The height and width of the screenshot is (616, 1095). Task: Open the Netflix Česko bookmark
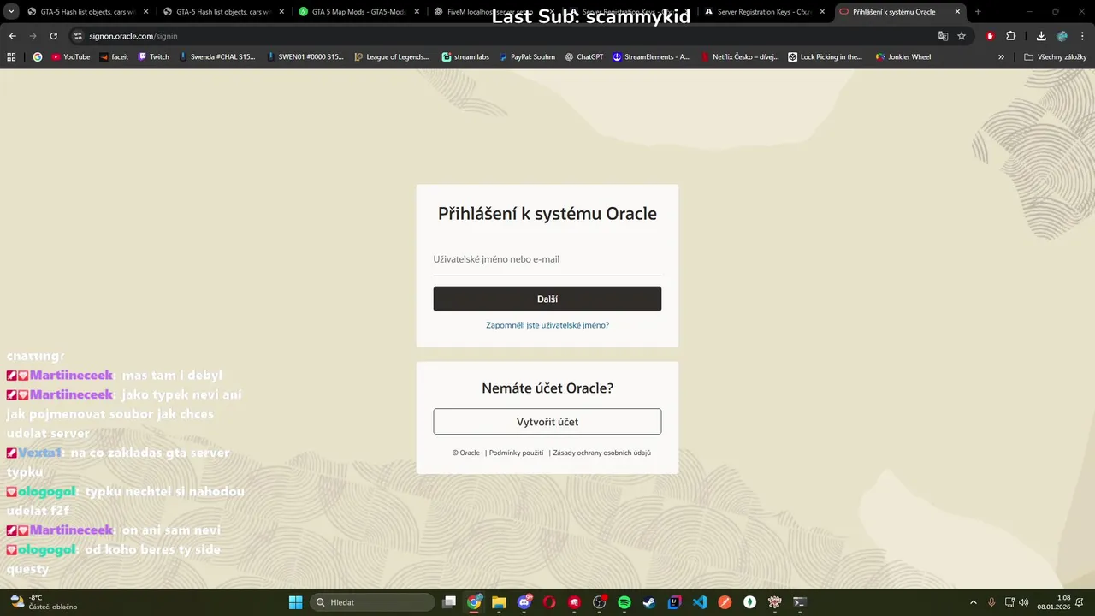pos(739,56)
